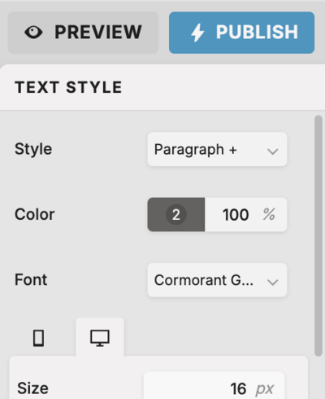Click the number 2 color badge
The image size is (325, 399).
click(x=176, y=215)
